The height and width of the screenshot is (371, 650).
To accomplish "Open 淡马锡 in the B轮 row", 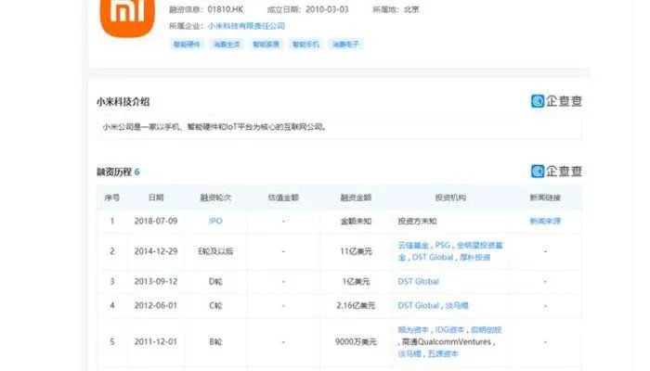I will coord(409,354).
